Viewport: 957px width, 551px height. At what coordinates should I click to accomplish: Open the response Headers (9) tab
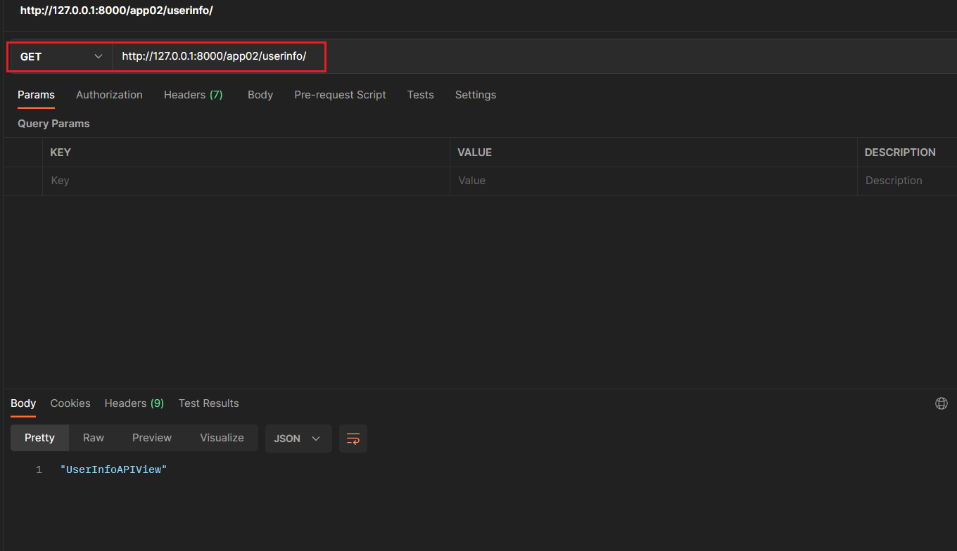pos(134,403)
